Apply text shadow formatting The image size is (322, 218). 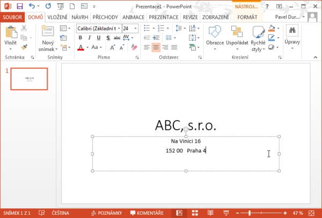click(108, 38)
